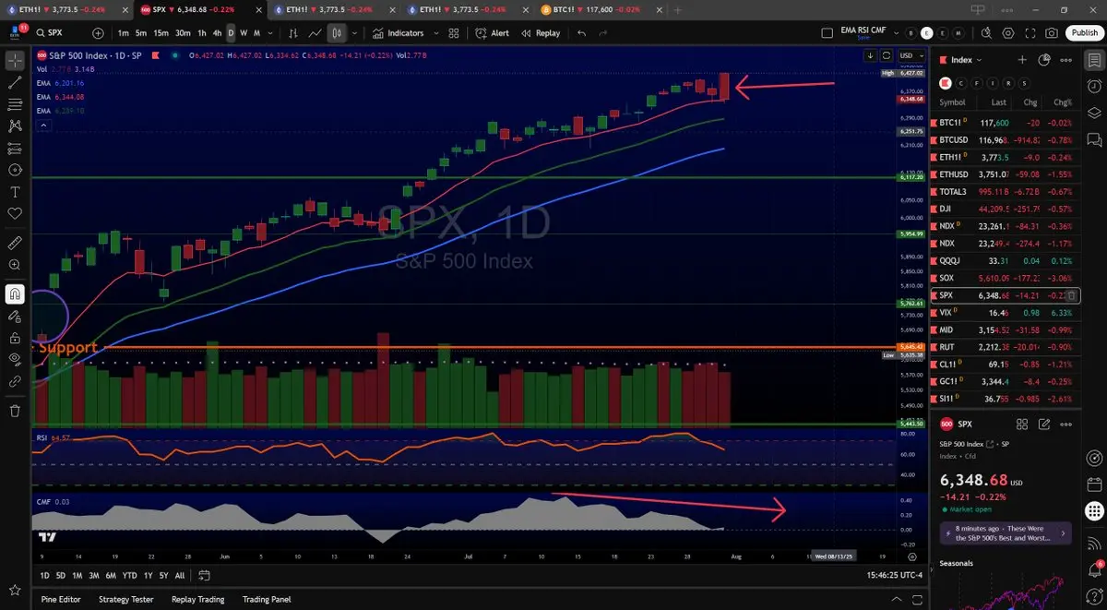
Task: Open the news headline about S&P 500's Best
Action: coord(1006,532)
